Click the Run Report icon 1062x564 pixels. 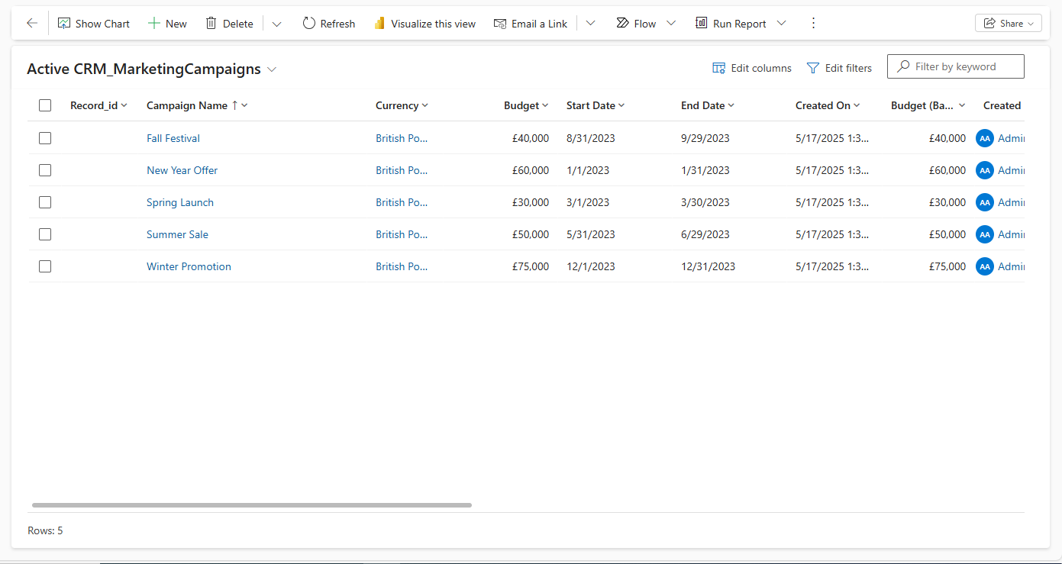(700, 23)
